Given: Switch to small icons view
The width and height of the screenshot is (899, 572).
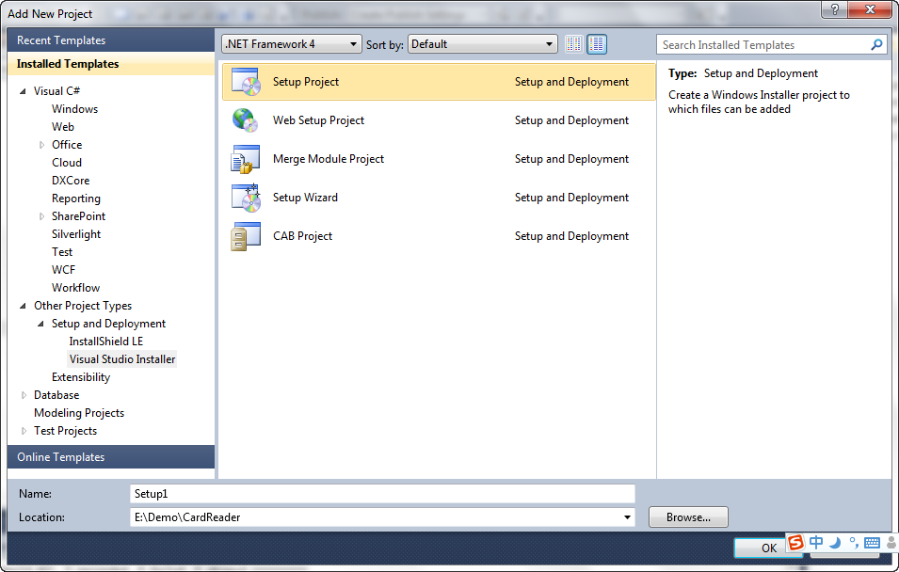Looking at the screenshot, I should [x=574, y=44].
